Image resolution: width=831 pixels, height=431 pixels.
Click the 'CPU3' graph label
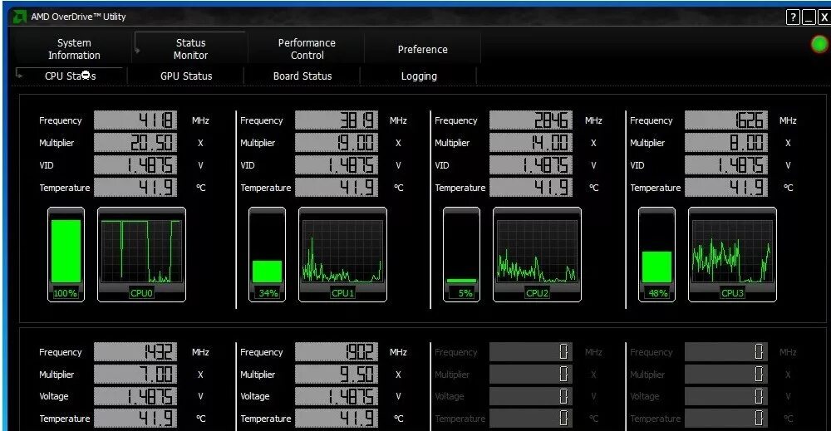[x=732, y=293]
